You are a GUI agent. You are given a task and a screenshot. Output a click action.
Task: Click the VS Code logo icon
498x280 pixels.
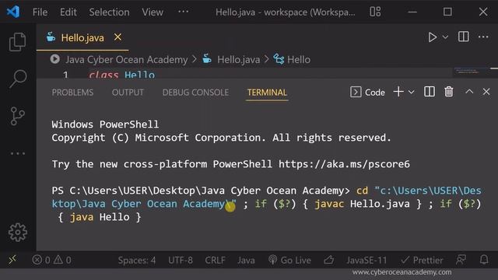point(13,12)
